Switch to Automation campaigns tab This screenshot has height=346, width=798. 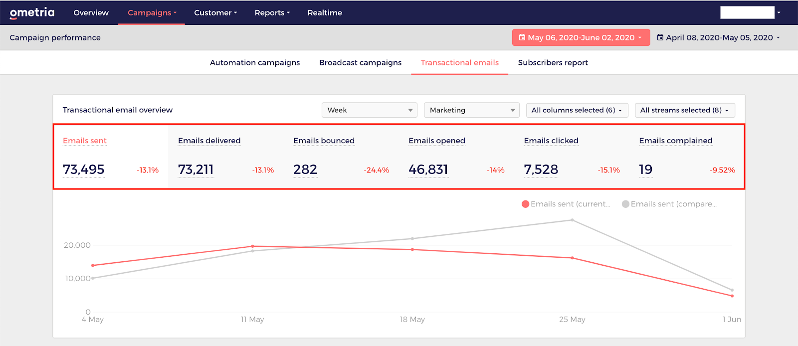[255, 62]
